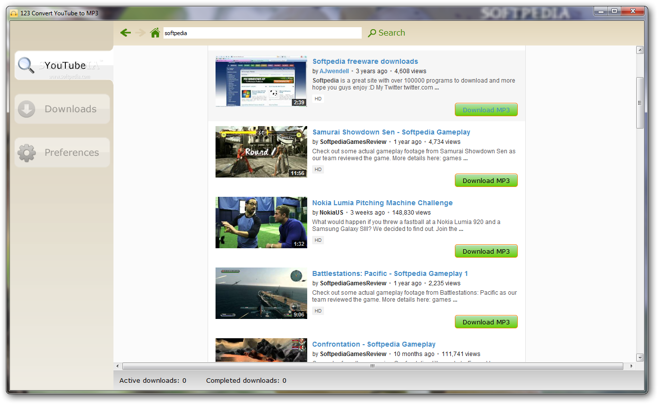The width and height of the screenshot is (658, 404).
Task: Click the Nokia Lumia 1:32 thumbnail
Action: coord(261,223)
